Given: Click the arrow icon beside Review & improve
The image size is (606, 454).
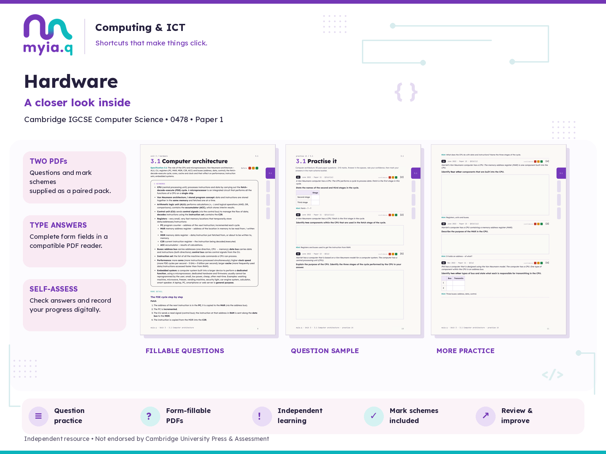Looking at the screenshot, I should [x=485, y=416].
